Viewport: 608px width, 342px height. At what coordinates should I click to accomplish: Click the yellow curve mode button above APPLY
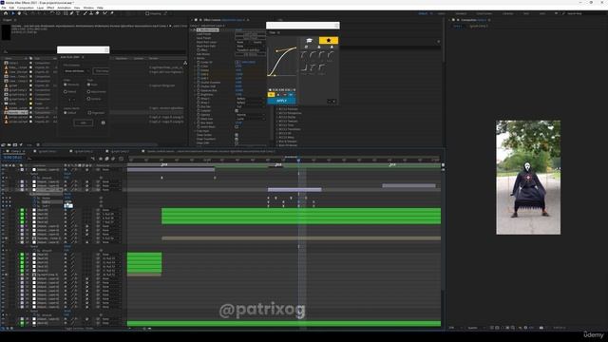coord(271,95)
